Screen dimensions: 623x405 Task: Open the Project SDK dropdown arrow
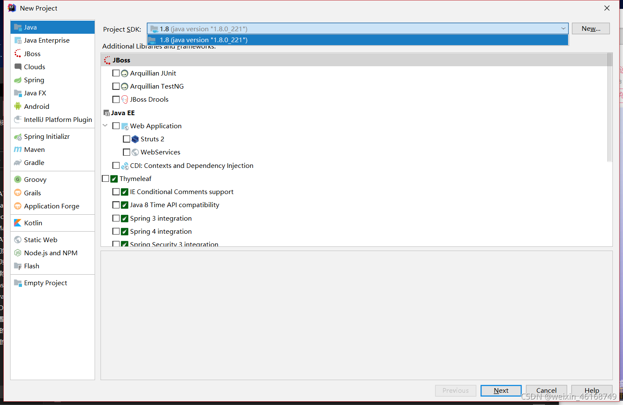[563, 29]
